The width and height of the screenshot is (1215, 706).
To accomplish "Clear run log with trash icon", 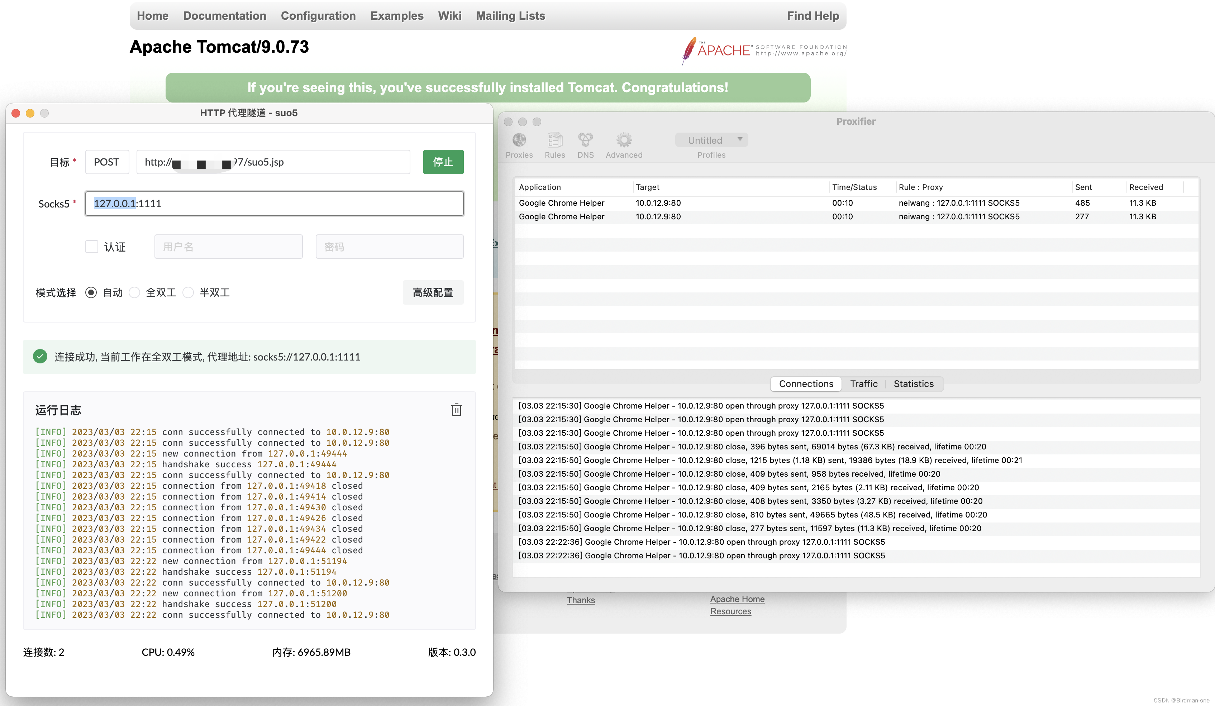I will coord(456,410).
